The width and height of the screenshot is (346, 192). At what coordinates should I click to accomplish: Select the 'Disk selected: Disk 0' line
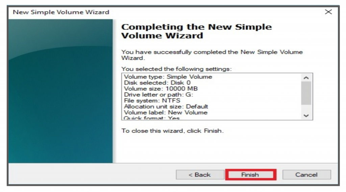157,83
